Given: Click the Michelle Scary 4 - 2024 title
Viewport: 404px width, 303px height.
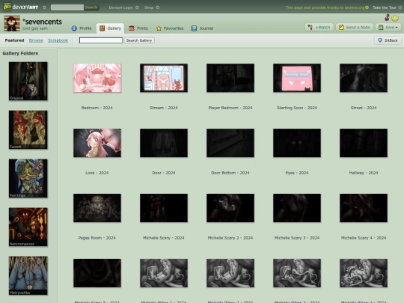Looking at the screenshot, I should click(364, 238).
